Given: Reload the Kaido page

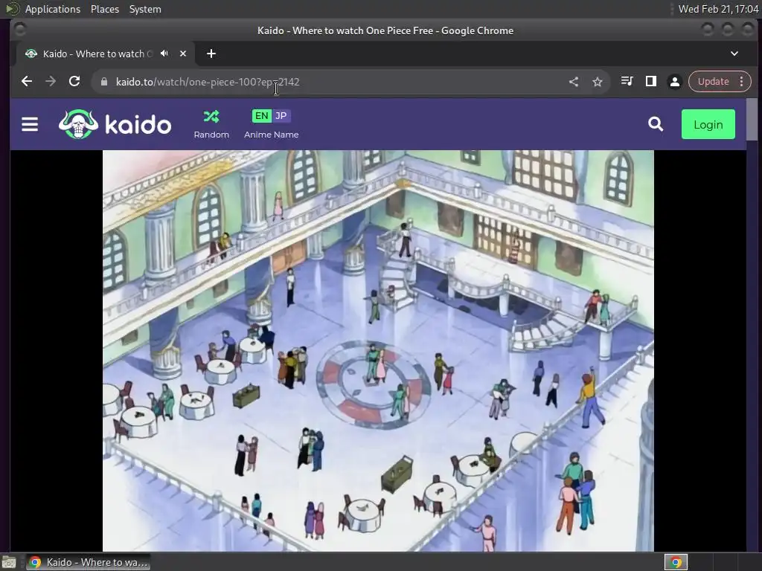Looking at the screenshot, I should 74,82.
